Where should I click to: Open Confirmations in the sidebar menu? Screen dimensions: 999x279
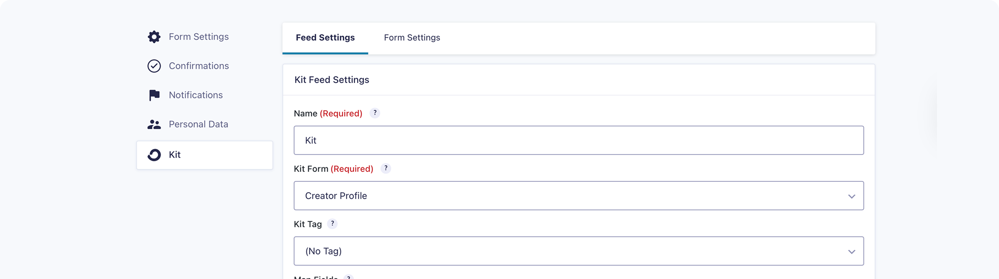pos(199,66)
